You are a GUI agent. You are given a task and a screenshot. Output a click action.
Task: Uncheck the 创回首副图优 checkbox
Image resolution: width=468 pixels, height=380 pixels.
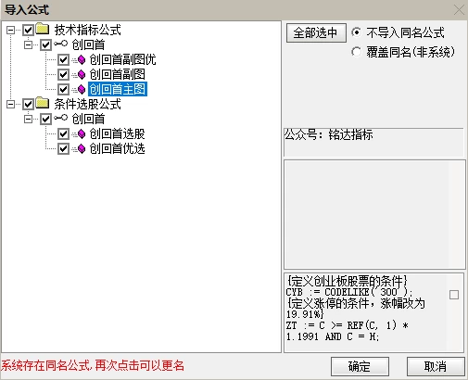click(x=63, y=59)
